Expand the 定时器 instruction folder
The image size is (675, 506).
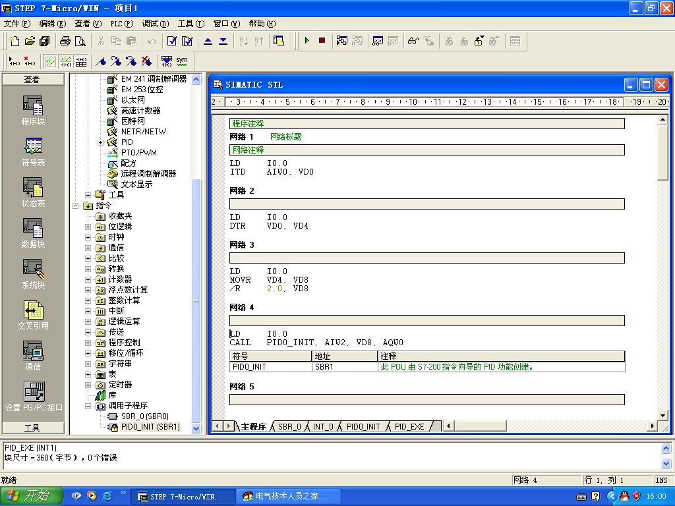(88, 385)
